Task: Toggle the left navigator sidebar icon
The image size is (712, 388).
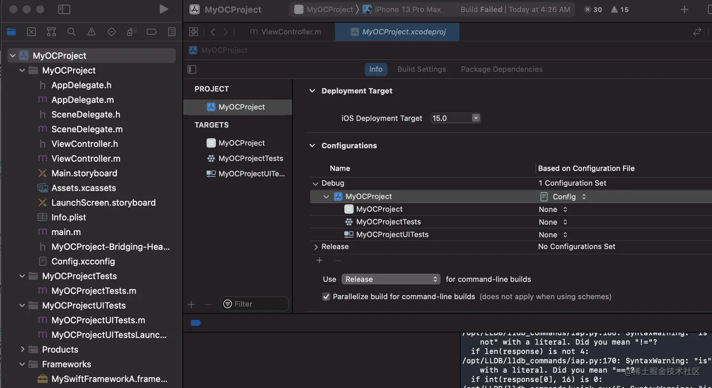Action: (x=64, y=9)
